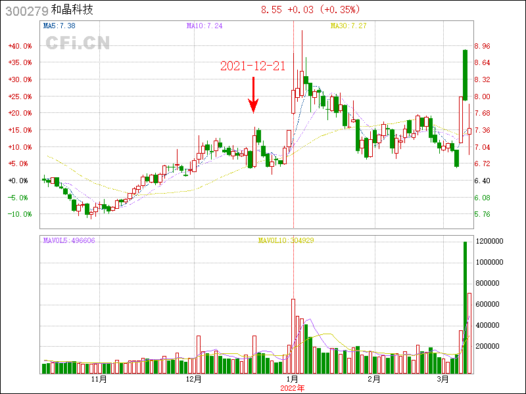Click the stock code 300279
The height and width of the screenshot is (394, 526).
pyautogui.click(x=27, y=11)
